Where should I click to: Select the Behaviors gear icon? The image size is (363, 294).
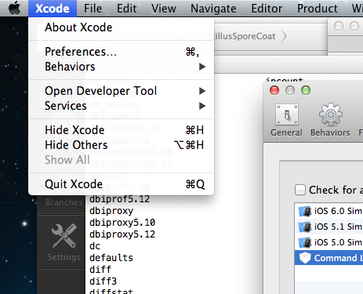pyautogui.click(x=330, y=114)
